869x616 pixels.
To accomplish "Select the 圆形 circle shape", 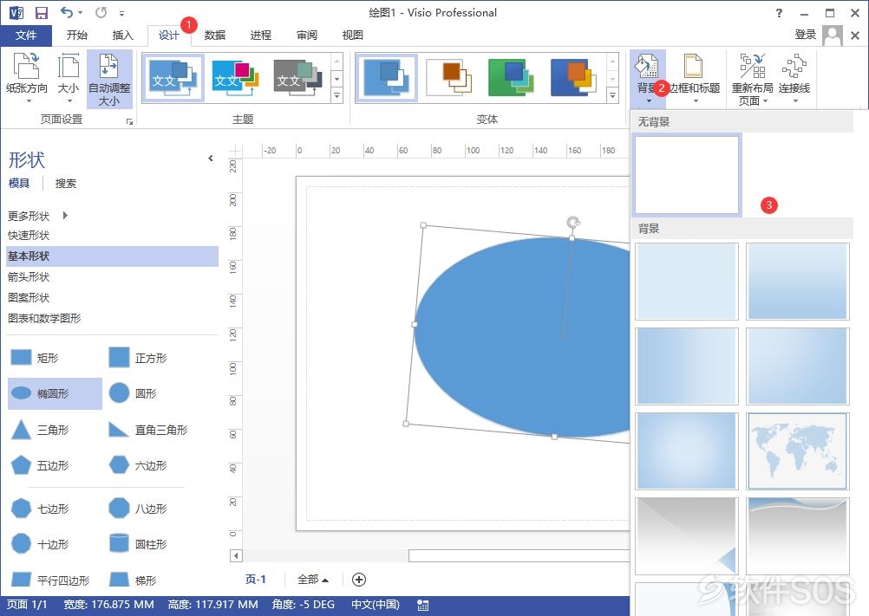I will pyautogui.click(x=133, y=393).
